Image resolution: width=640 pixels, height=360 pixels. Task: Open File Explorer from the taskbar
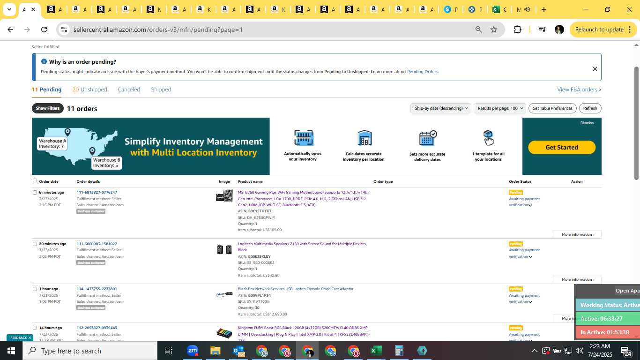215,351
